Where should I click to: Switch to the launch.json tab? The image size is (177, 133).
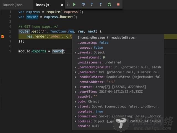(x=13, y=5)
